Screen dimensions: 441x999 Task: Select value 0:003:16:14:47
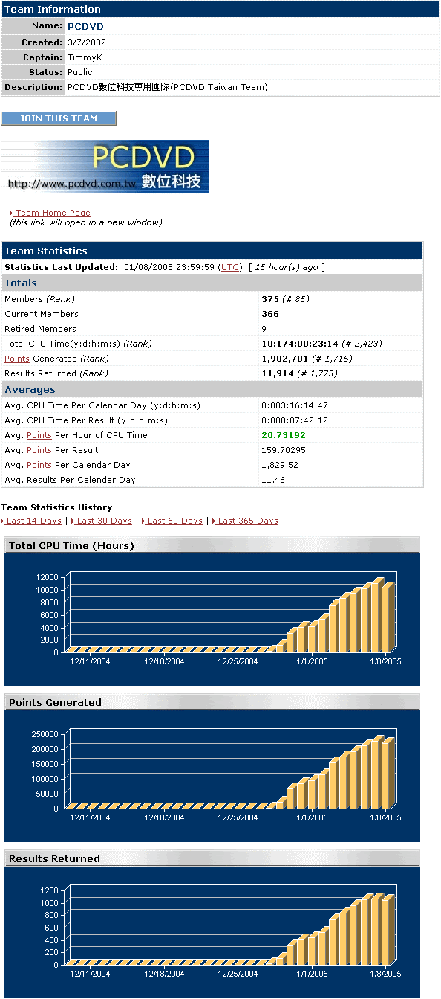click(295, 405)
